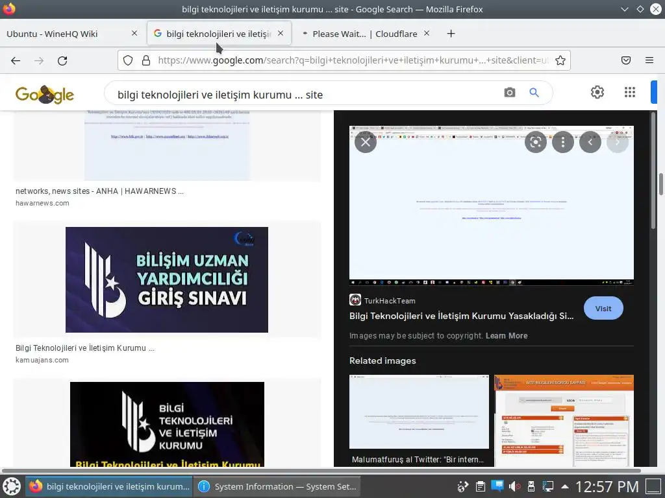
Task: Click the preview panel vertical scrollbar
Action: click(653, 169)
